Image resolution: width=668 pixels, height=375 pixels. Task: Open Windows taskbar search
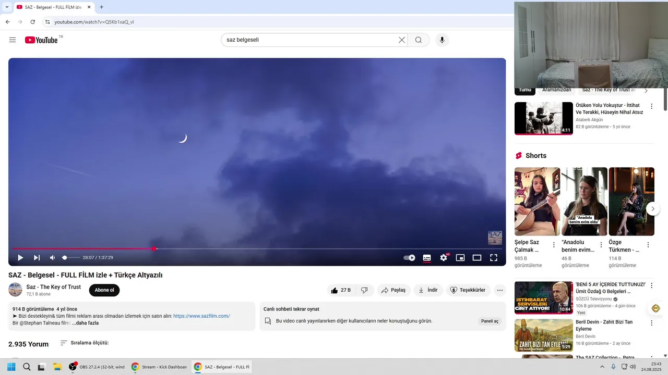27,367
